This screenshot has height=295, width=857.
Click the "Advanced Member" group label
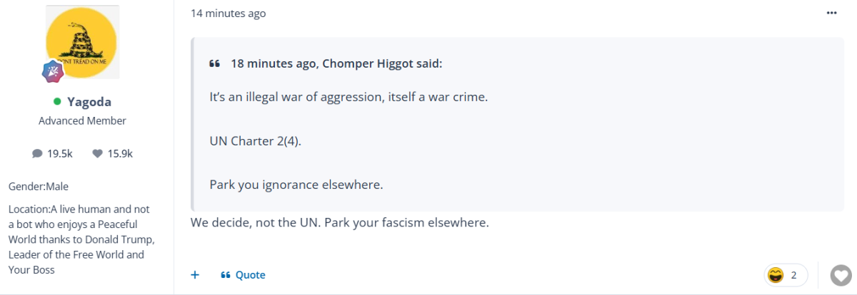82,121
